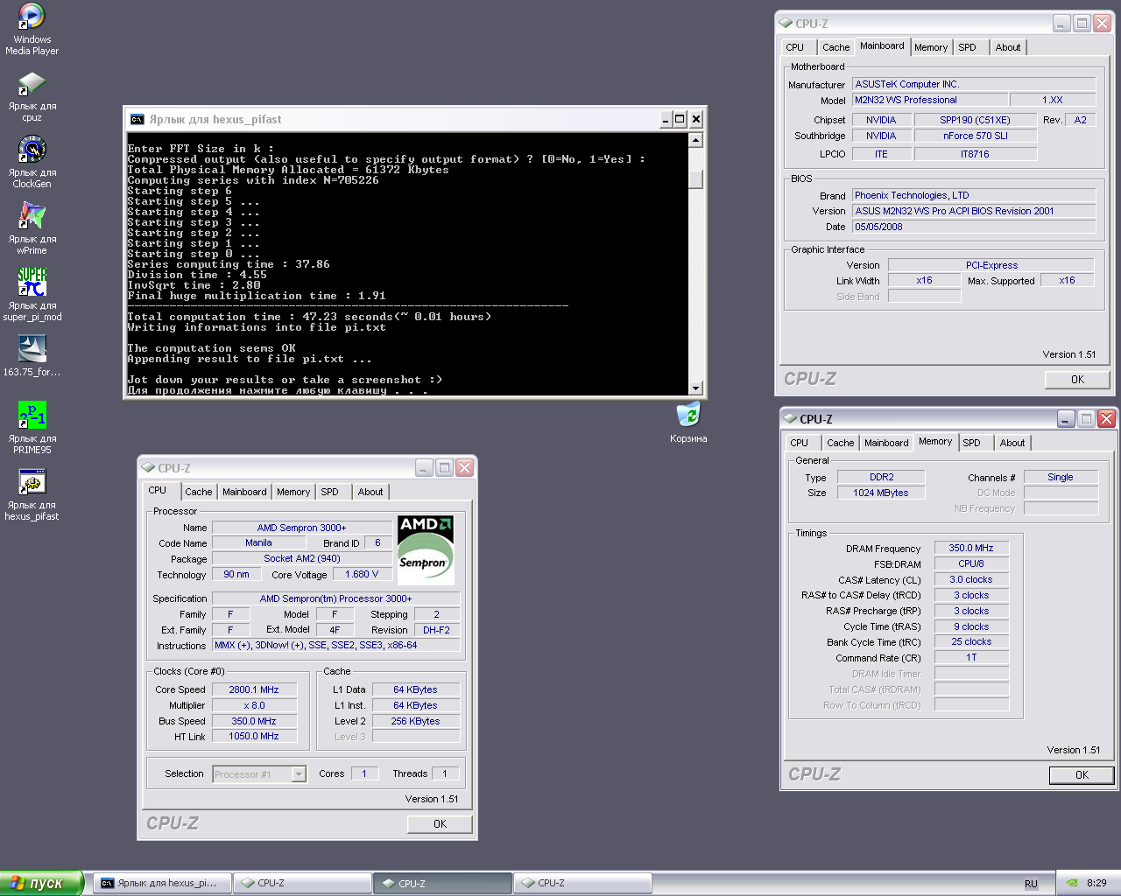Select the pressed middle CPU-Z taskbar button

click(442, 883)
